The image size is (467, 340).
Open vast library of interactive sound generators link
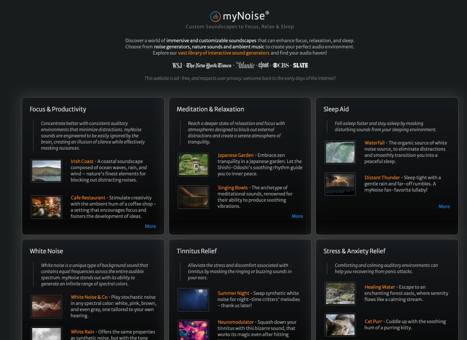[224, 53]
